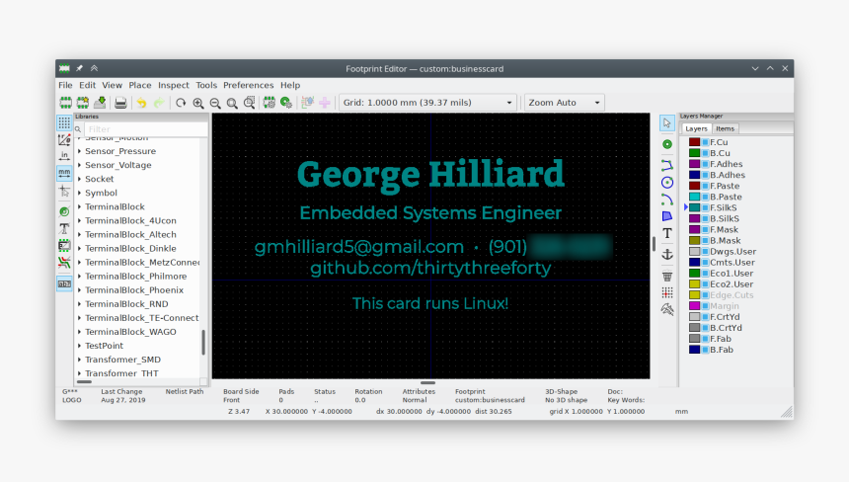849x482 pixels.
Task: Click the libraries vertical scrollbar
Action: pos(203,343)
